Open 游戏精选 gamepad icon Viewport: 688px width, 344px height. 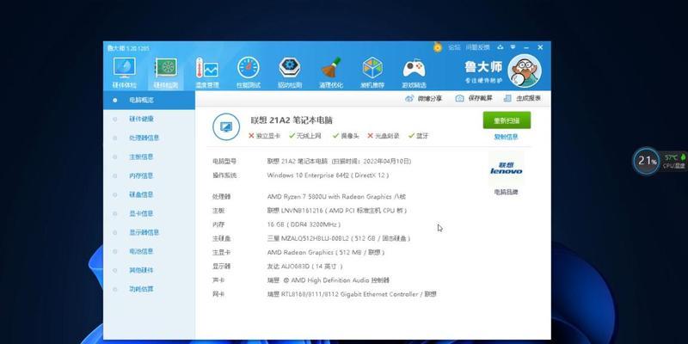pos(414,72)
